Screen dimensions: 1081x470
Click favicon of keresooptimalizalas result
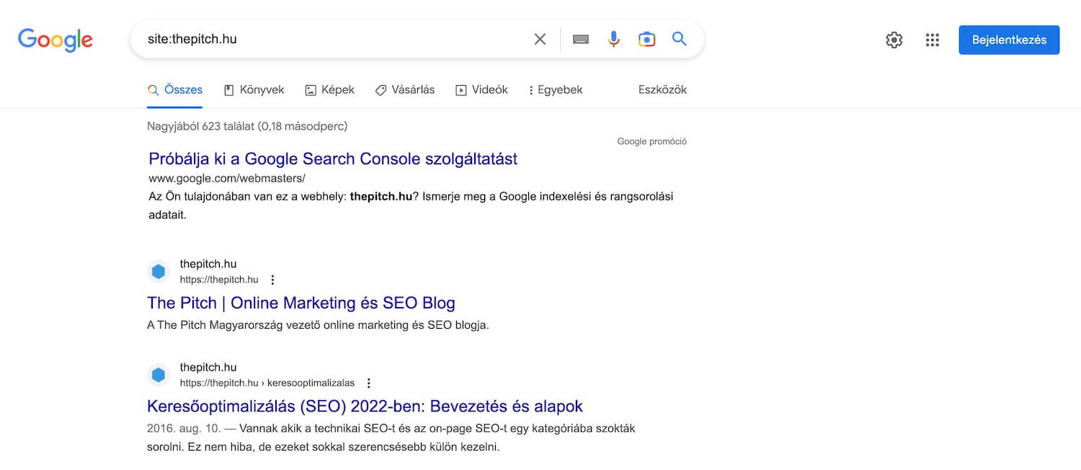(x=159, y=375)
